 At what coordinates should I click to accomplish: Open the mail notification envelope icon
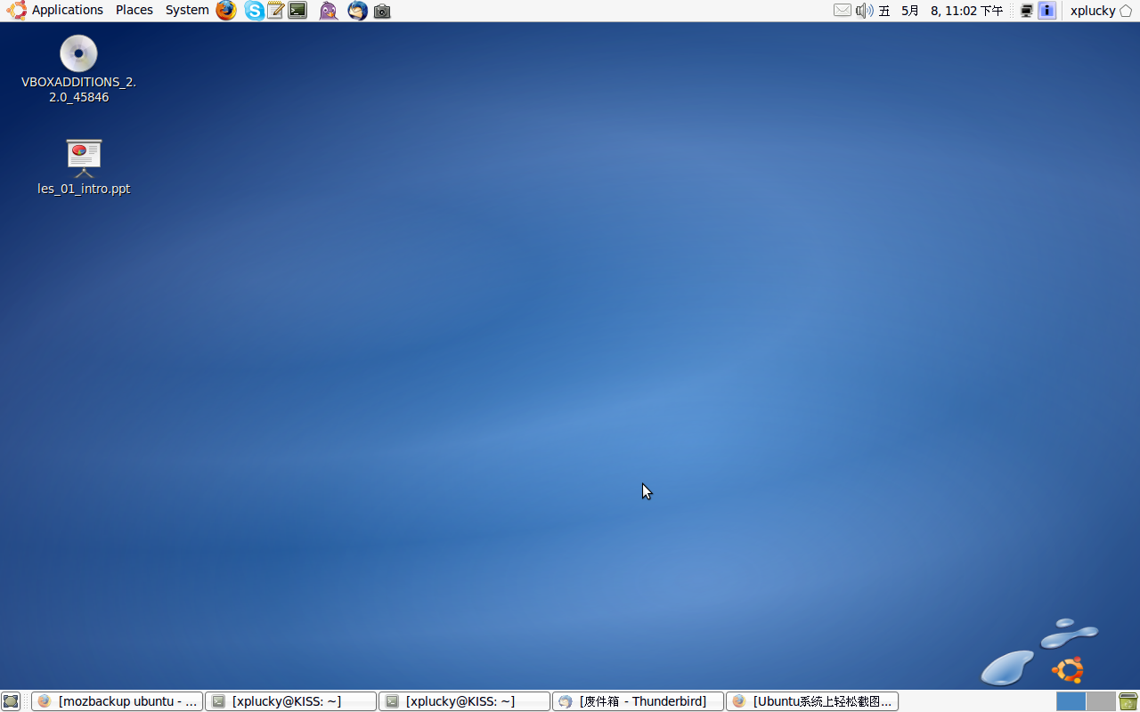point(843,11)
